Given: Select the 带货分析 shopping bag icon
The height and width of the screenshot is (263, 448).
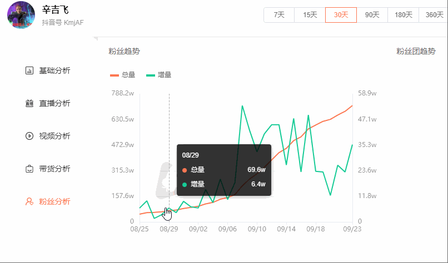Looking at the screenshot, I should pyautogui.click(x=29, y=169).
